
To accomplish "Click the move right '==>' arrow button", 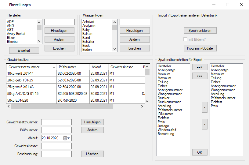I will (200, 67).
